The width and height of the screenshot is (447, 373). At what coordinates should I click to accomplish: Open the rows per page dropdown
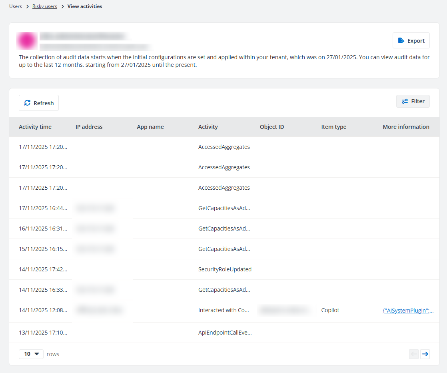pos(31,354)
